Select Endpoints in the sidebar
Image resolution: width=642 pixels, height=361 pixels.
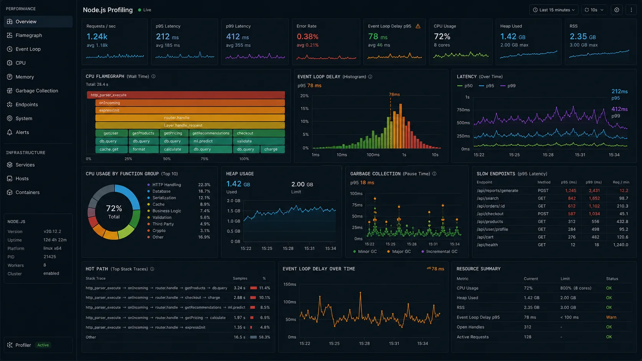tap(38, 104)
